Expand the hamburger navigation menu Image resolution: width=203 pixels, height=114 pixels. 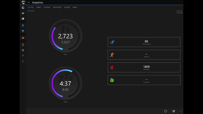click(x=29, y=3)
